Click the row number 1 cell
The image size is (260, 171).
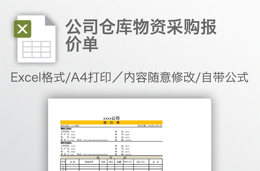click(x=63, y=165)
